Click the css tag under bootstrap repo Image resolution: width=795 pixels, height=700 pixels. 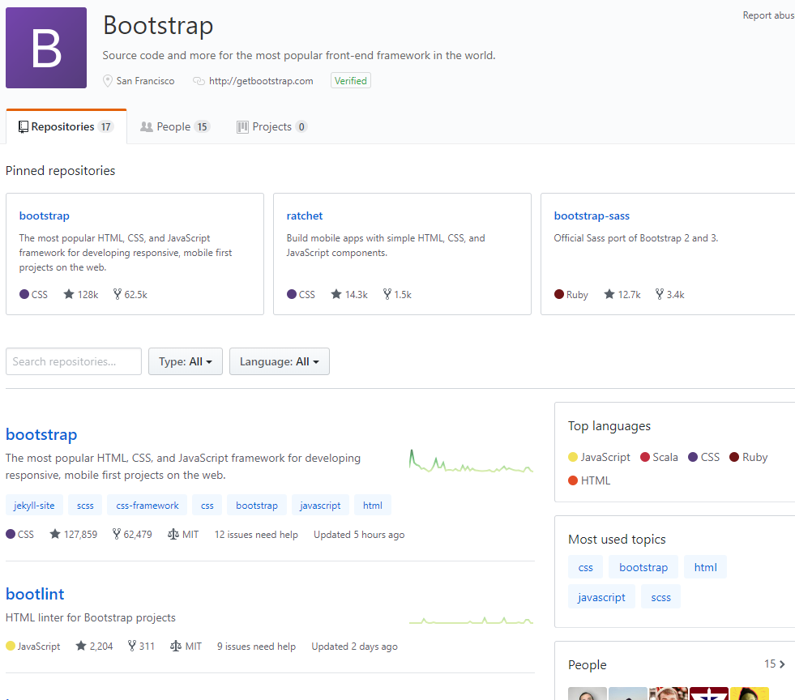[x=207, y=506]
